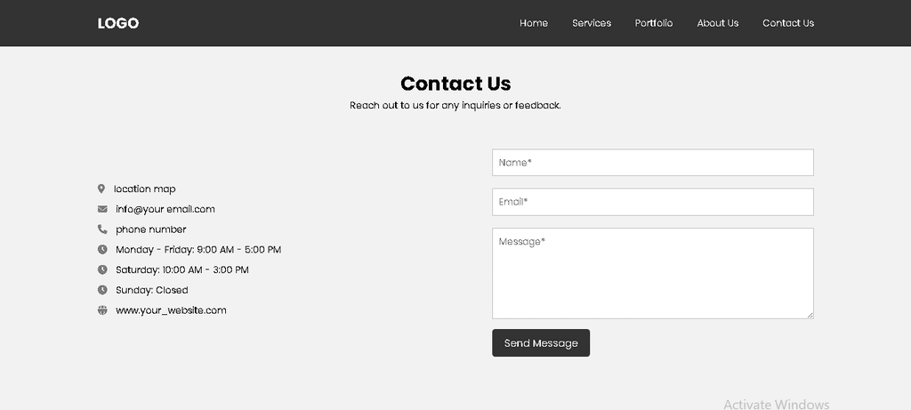911x410 pixels.
Task: Select Contact Us in the navbar
Action: (788, 23)
